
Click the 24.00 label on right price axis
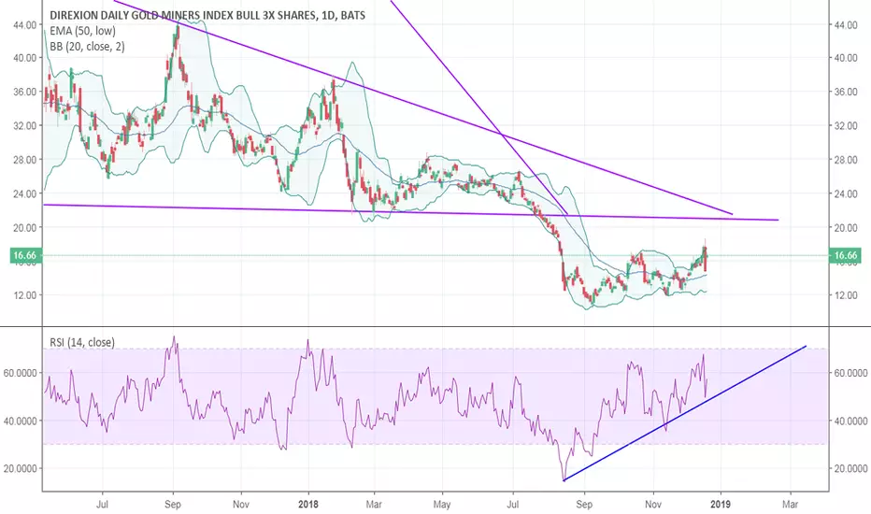tap(845, 194)
